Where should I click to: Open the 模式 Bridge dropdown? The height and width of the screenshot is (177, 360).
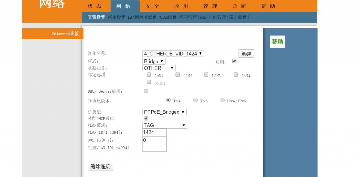(x=154, y=61)
